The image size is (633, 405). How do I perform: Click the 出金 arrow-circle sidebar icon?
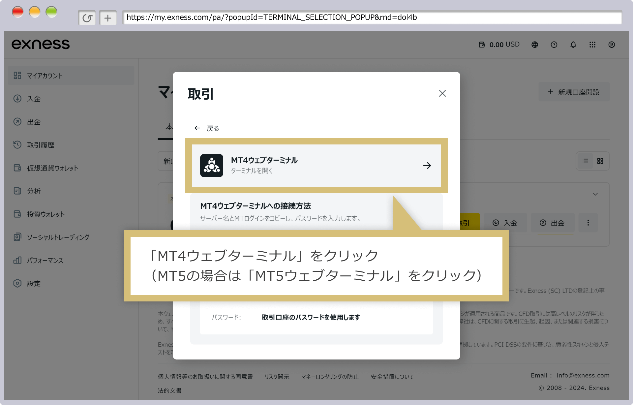(17, 122)
